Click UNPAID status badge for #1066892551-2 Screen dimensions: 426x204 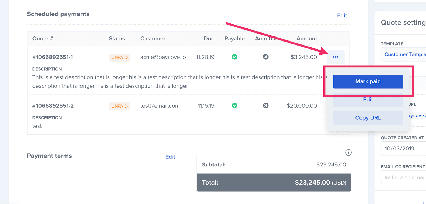point(119,106)
